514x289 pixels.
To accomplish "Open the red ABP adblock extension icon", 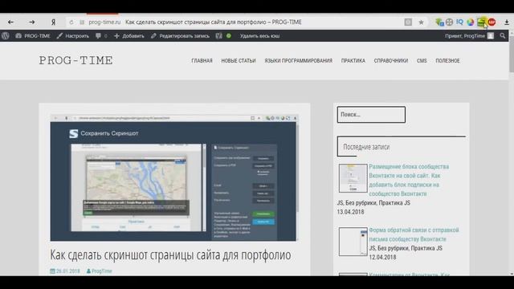I will [x=492, y=22].
